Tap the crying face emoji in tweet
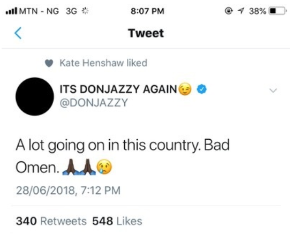 [104, 167]
